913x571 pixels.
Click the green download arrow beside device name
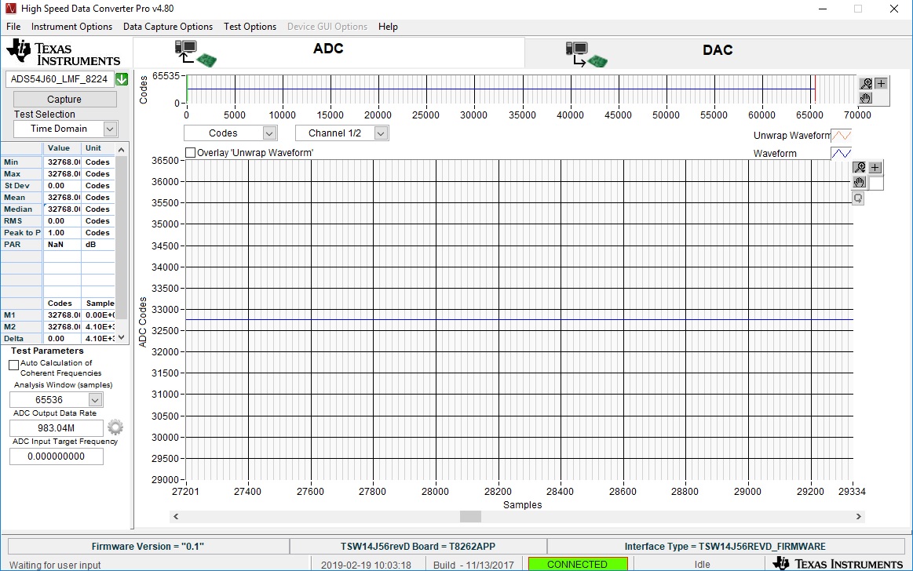click(x=122, y=79)
